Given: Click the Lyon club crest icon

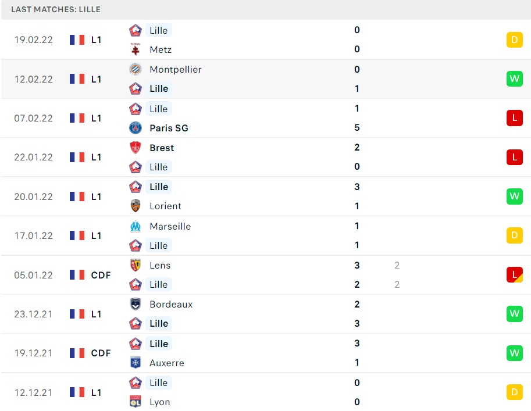Looking at the screenshot, I should [136, 402].
